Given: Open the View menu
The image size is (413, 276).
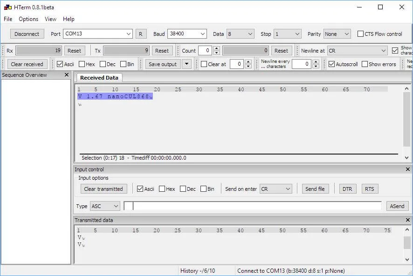Looking at the screenshot, I should pos(50,19).
